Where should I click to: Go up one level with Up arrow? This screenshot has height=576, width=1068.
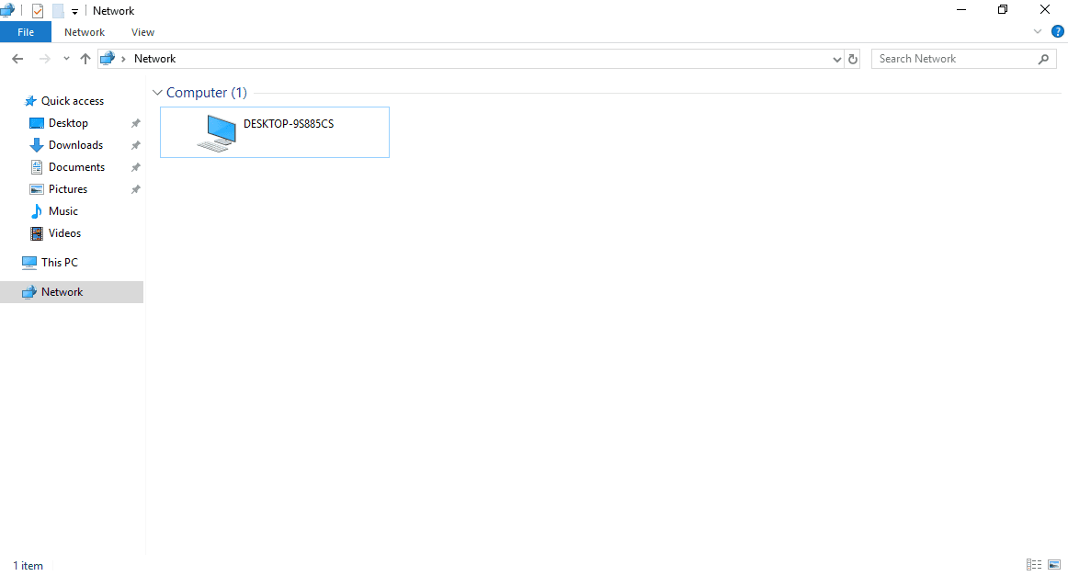pyautogui.click(x=85, y=59)
